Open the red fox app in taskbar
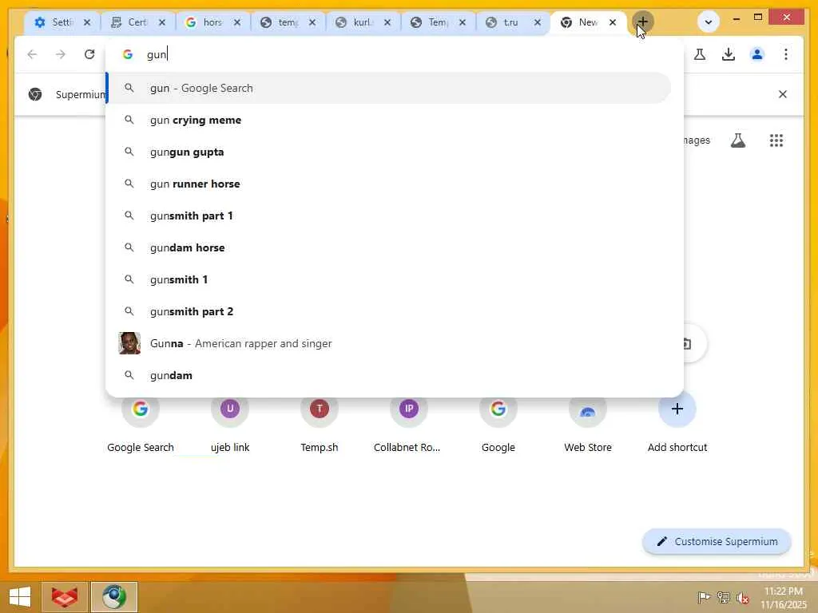This screenshot has width=818, height=613. (65, 597)
